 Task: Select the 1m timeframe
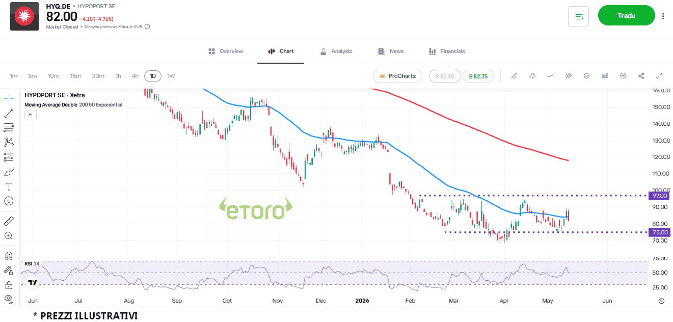[x=14, y=76]
